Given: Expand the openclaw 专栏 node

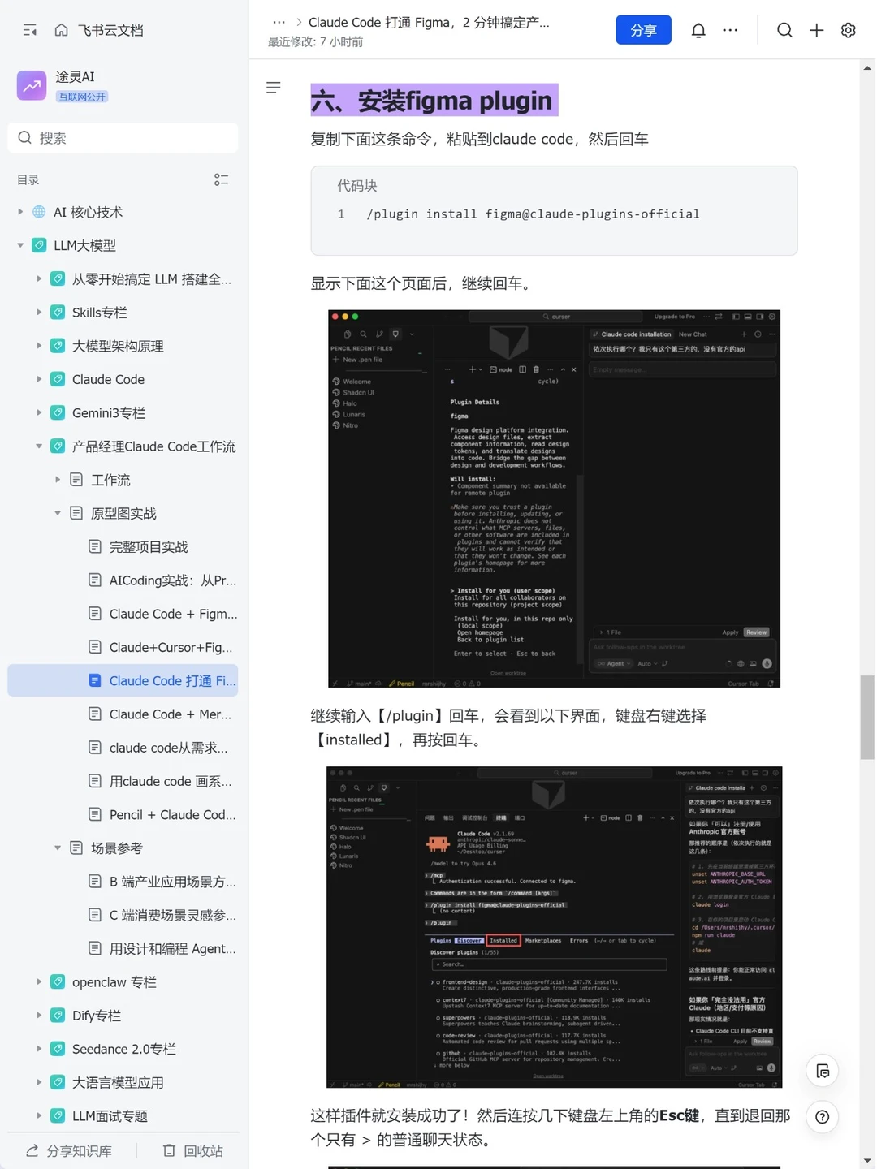Looking at the screenshot, I should (x=39, y=981).
